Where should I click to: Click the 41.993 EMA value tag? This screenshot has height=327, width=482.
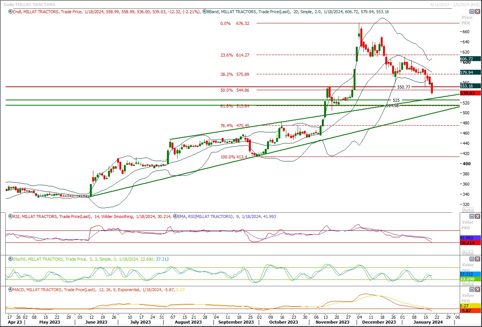click(470, 238)
